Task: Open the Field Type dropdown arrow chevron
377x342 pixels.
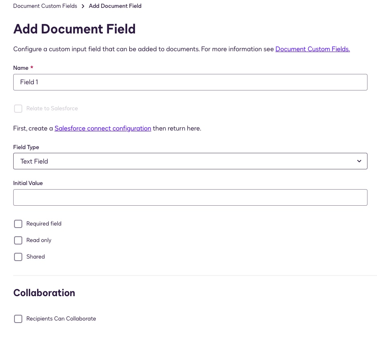Action: click(359, 161)
